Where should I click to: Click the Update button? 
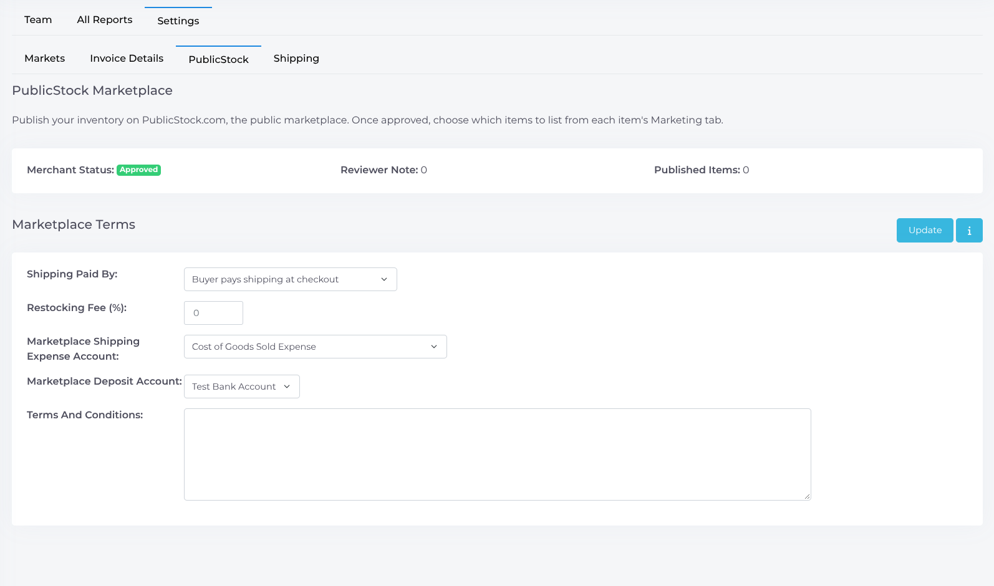click(x=925, y=230)
